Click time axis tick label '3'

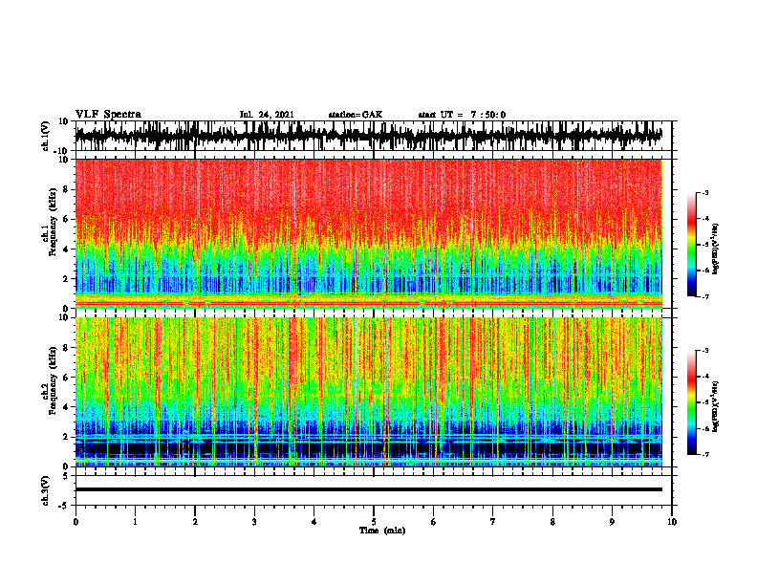254,522
